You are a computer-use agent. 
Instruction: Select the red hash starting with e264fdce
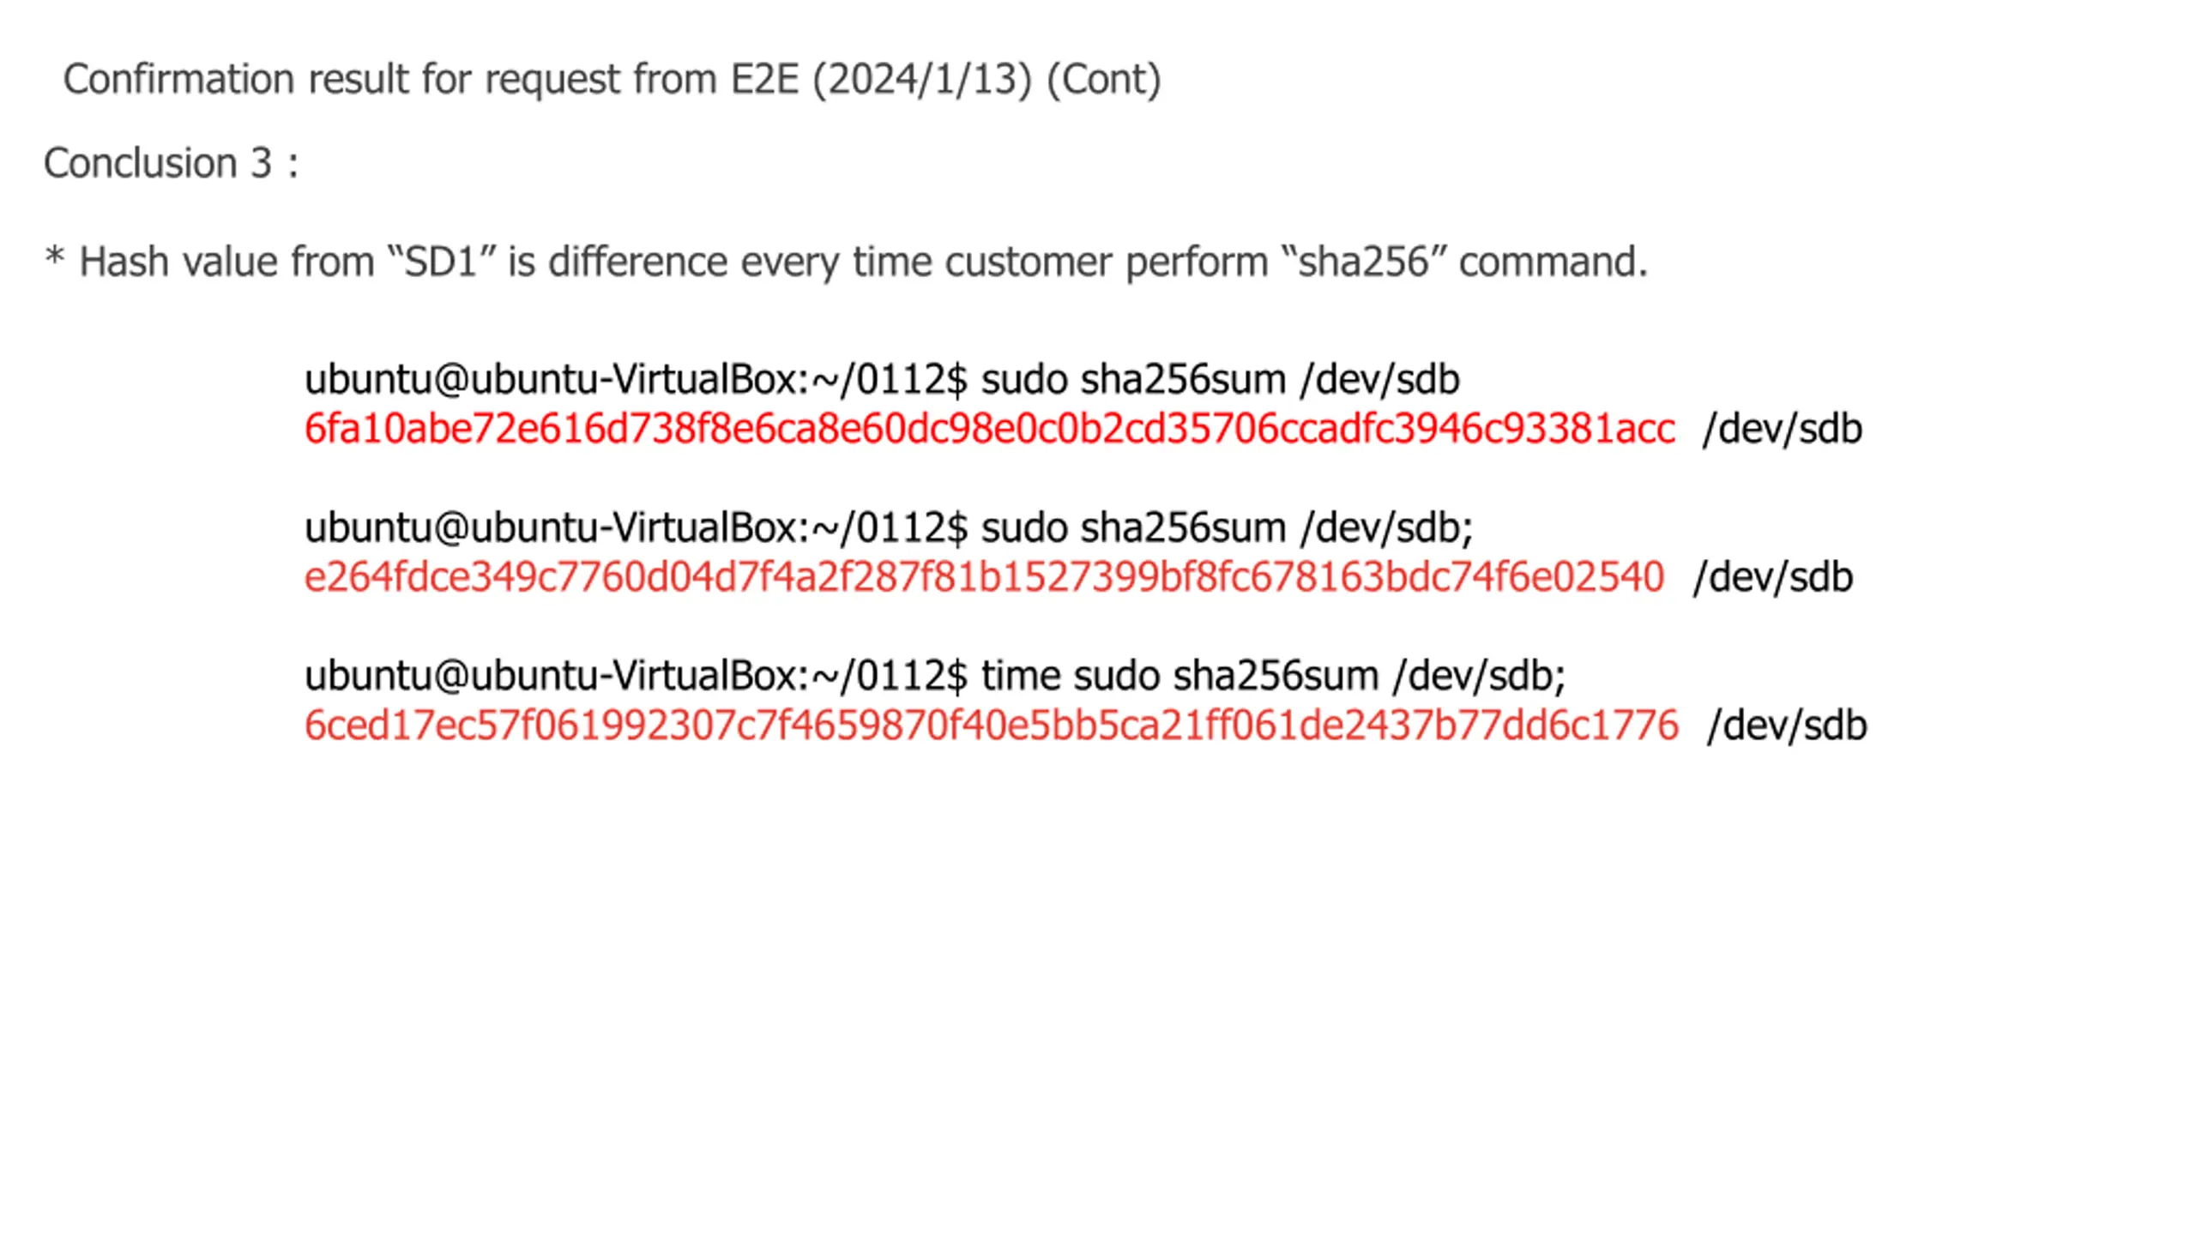click(x=984, y=576)
